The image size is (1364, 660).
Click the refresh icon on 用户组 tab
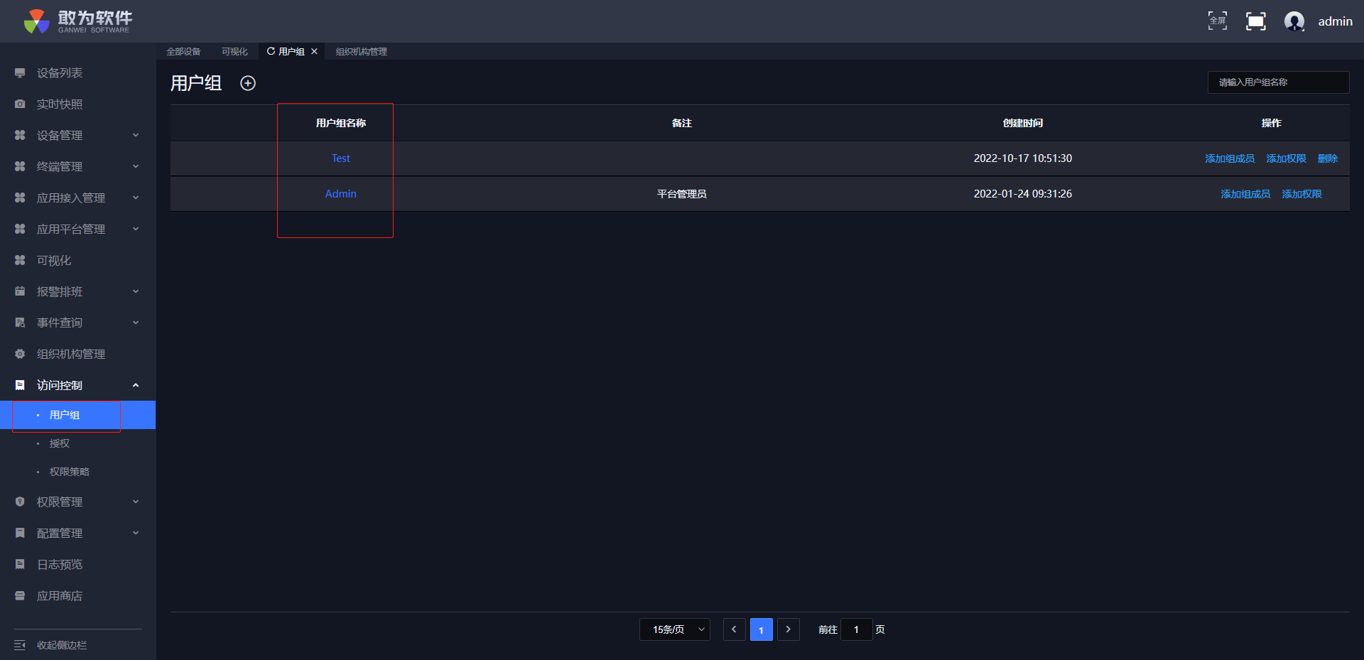[271, 51]
